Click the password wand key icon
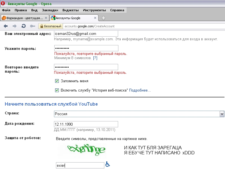Viewport: 225px width, 169px height. click(33, 26)
